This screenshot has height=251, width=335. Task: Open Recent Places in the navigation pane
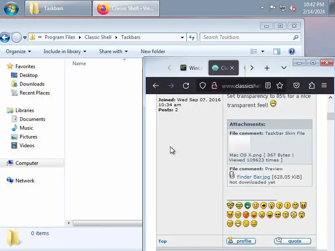35,93
